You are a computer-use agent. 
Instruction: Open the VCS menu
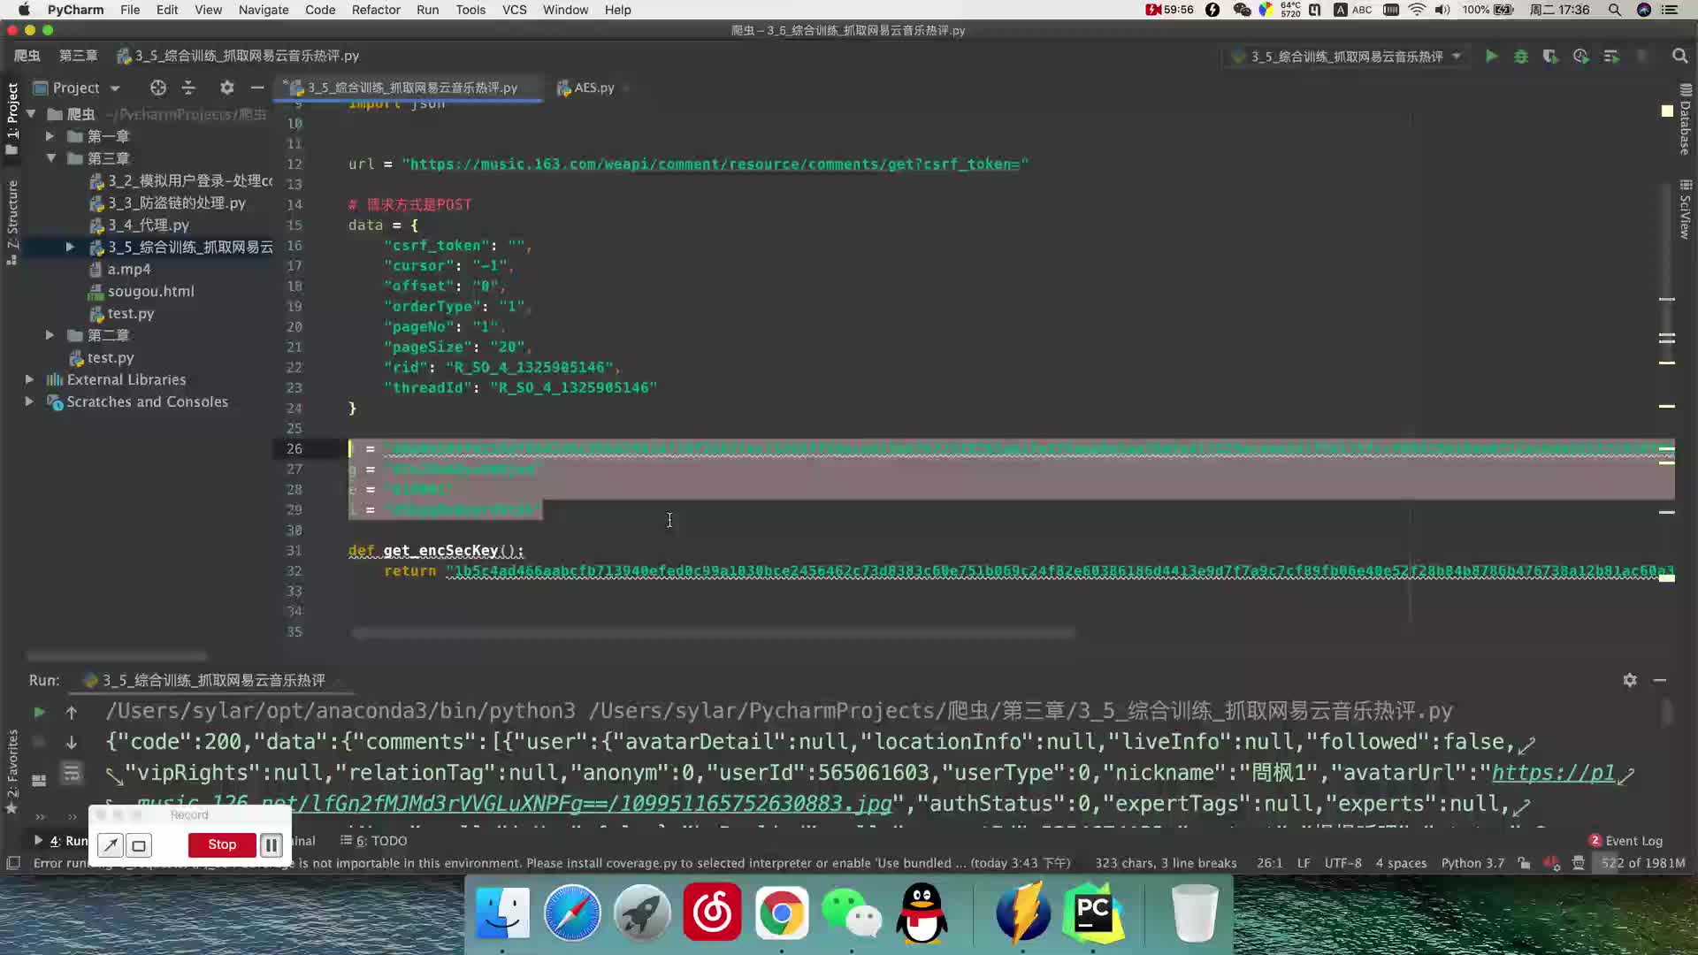[514, 10]
